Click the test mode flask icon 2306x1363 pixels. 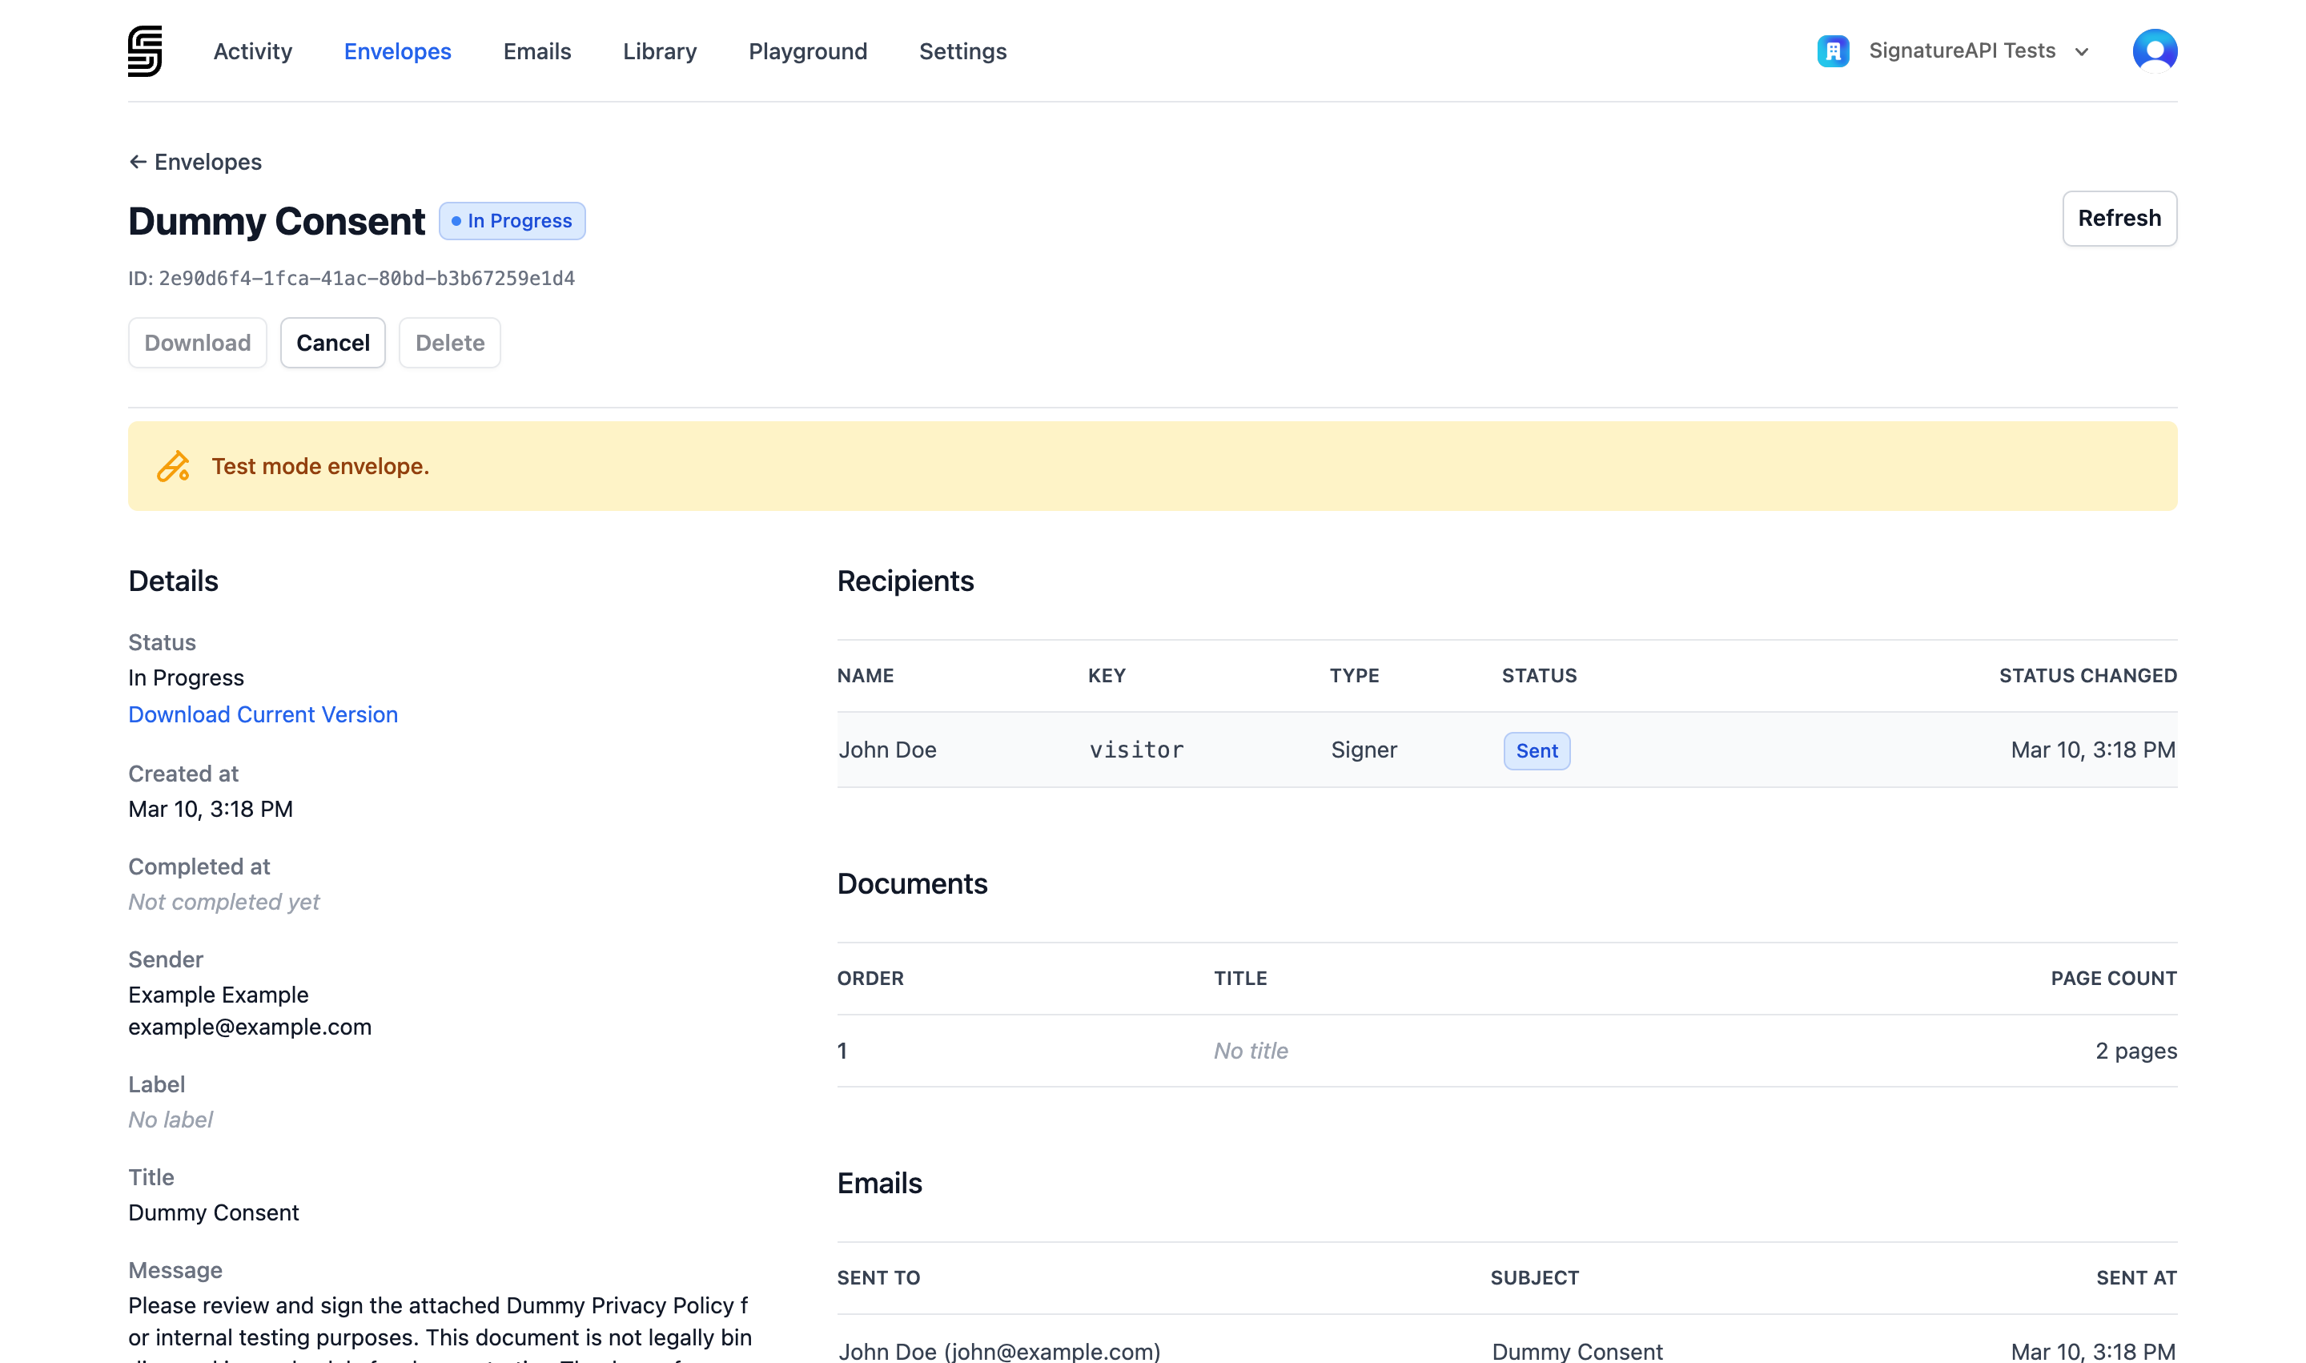point(173,467)
